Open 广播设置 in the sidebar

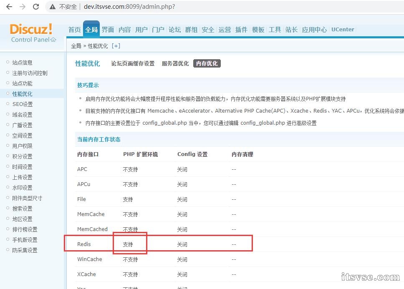point(22,125)
